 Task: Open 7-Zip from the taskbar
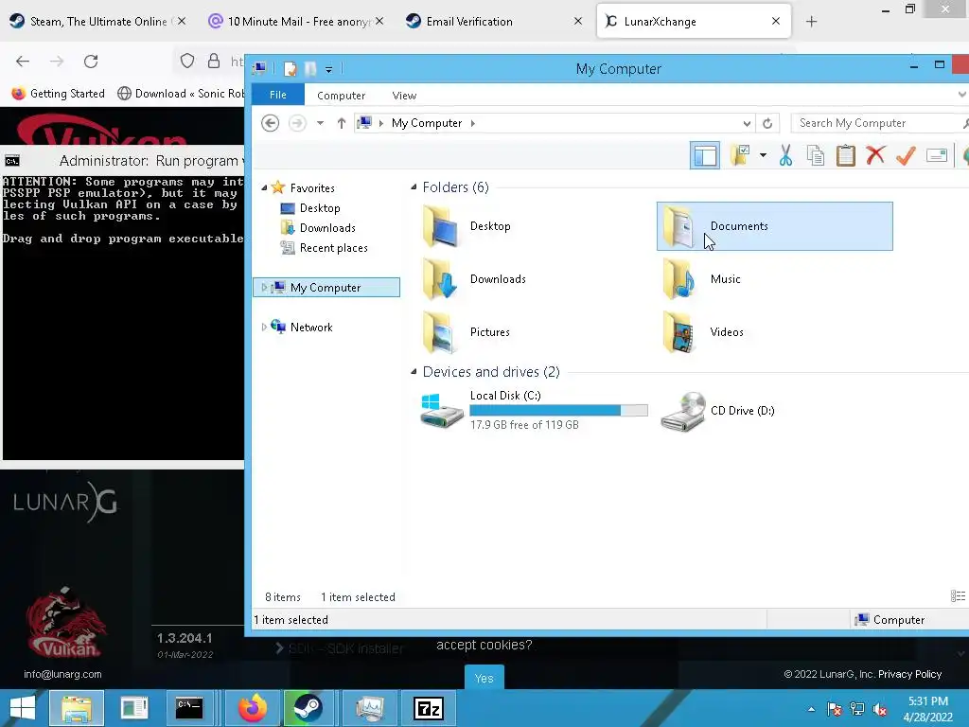click(x=429, y=708)
